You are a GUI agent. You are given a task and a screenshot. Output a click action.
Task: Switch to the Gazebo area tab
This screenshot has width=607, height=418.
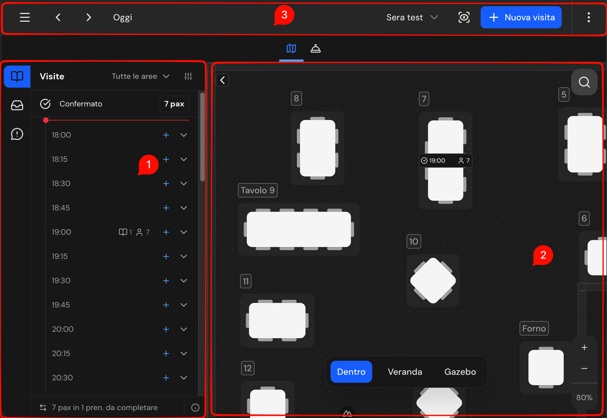(460, 372)
